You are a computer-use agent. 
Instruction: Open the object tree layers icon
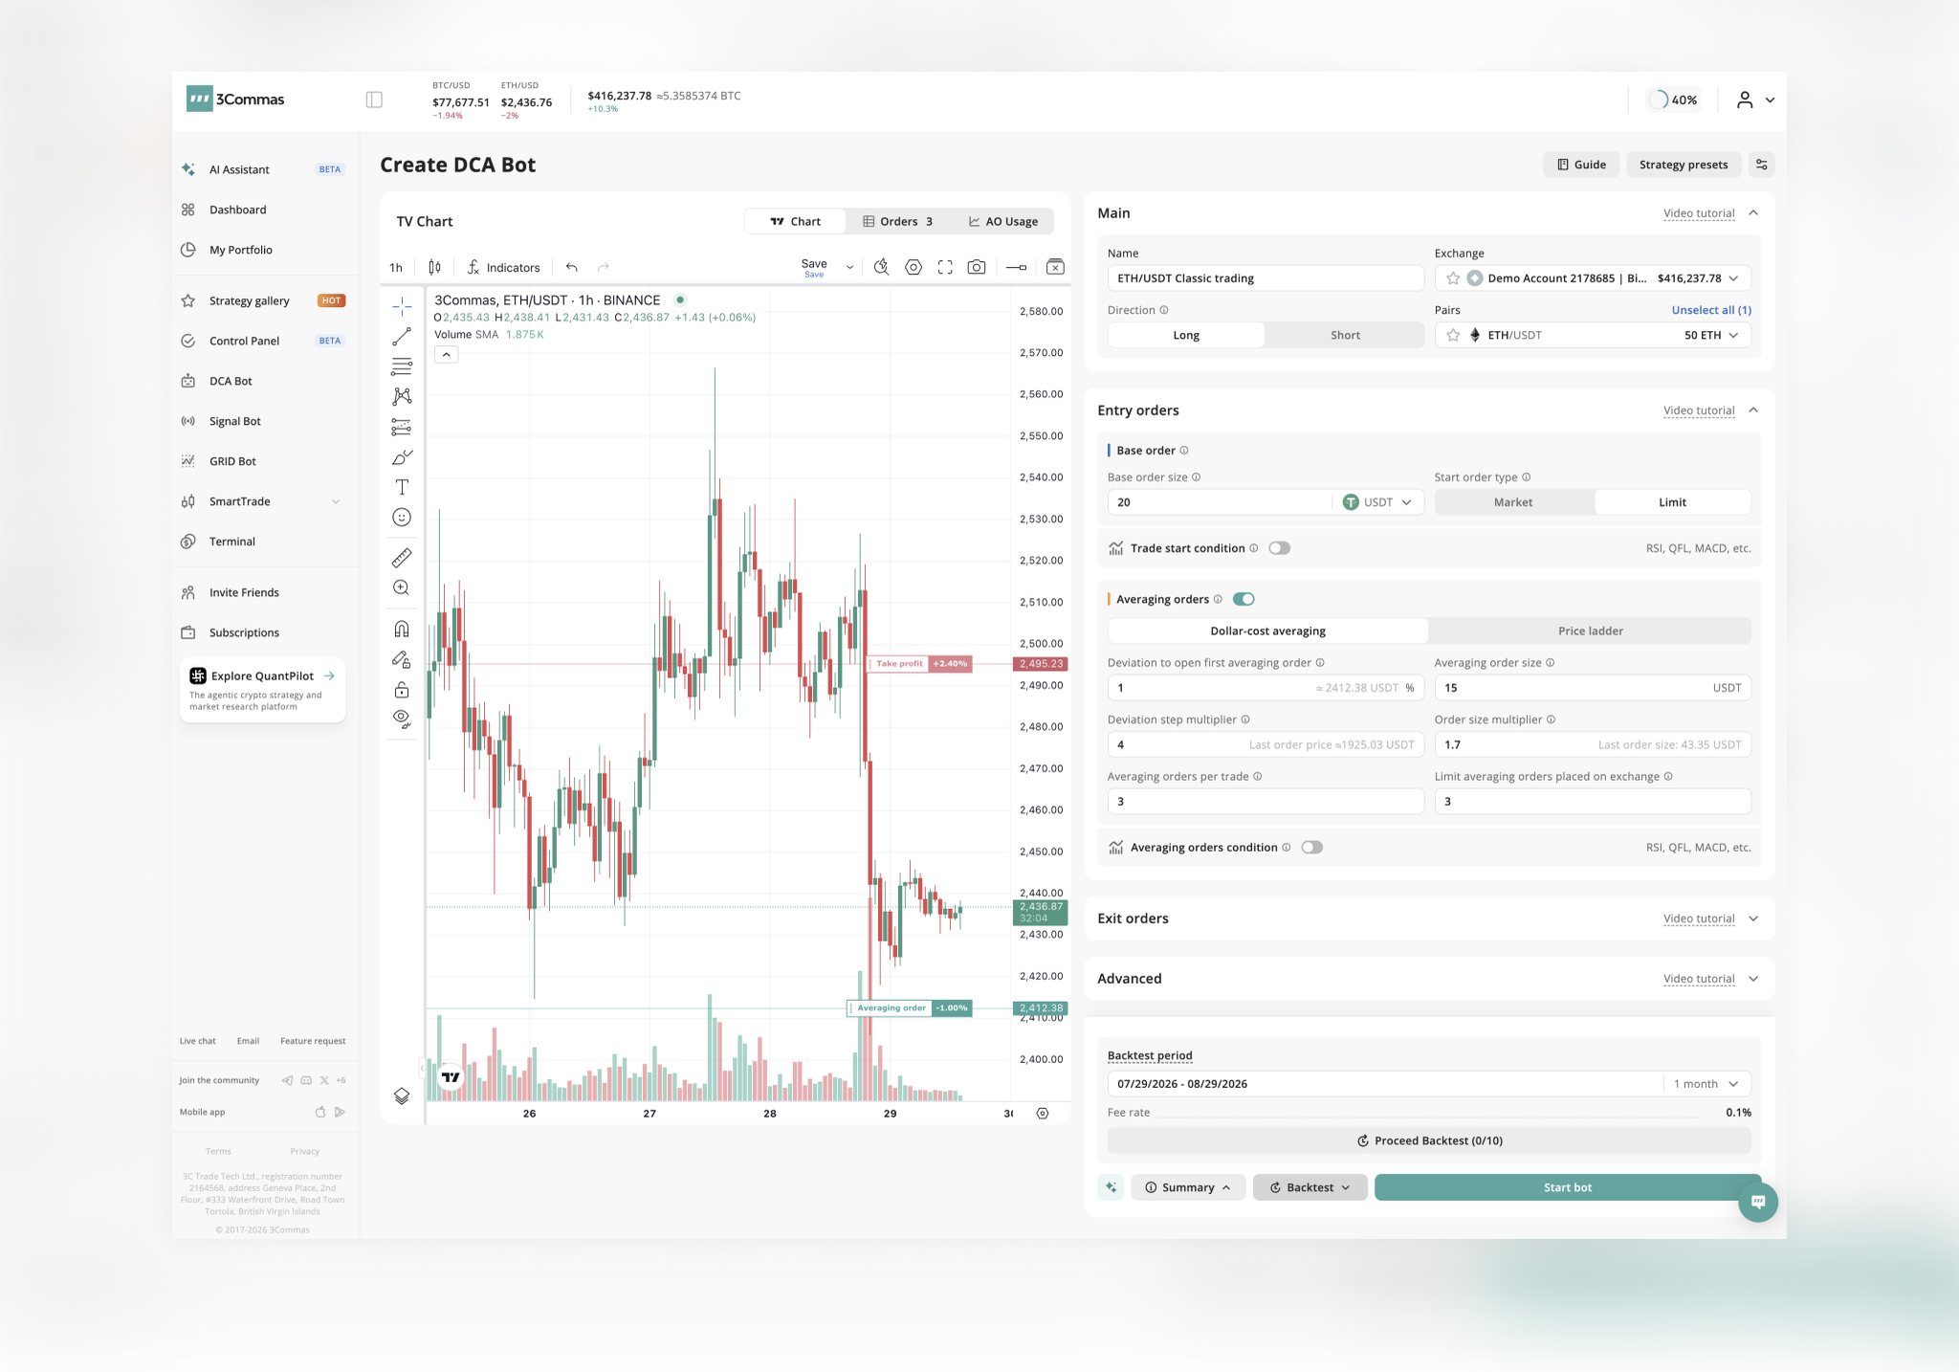pos(402,1096)
